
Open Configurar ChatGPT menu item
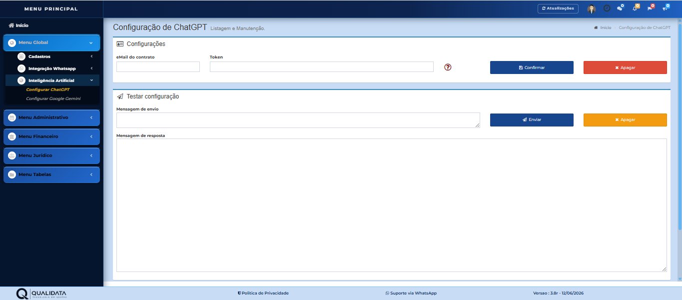pos(48,89)
